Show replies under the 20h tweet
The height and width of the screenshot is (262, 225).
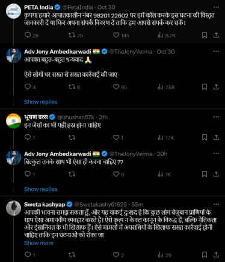point(41,189)
